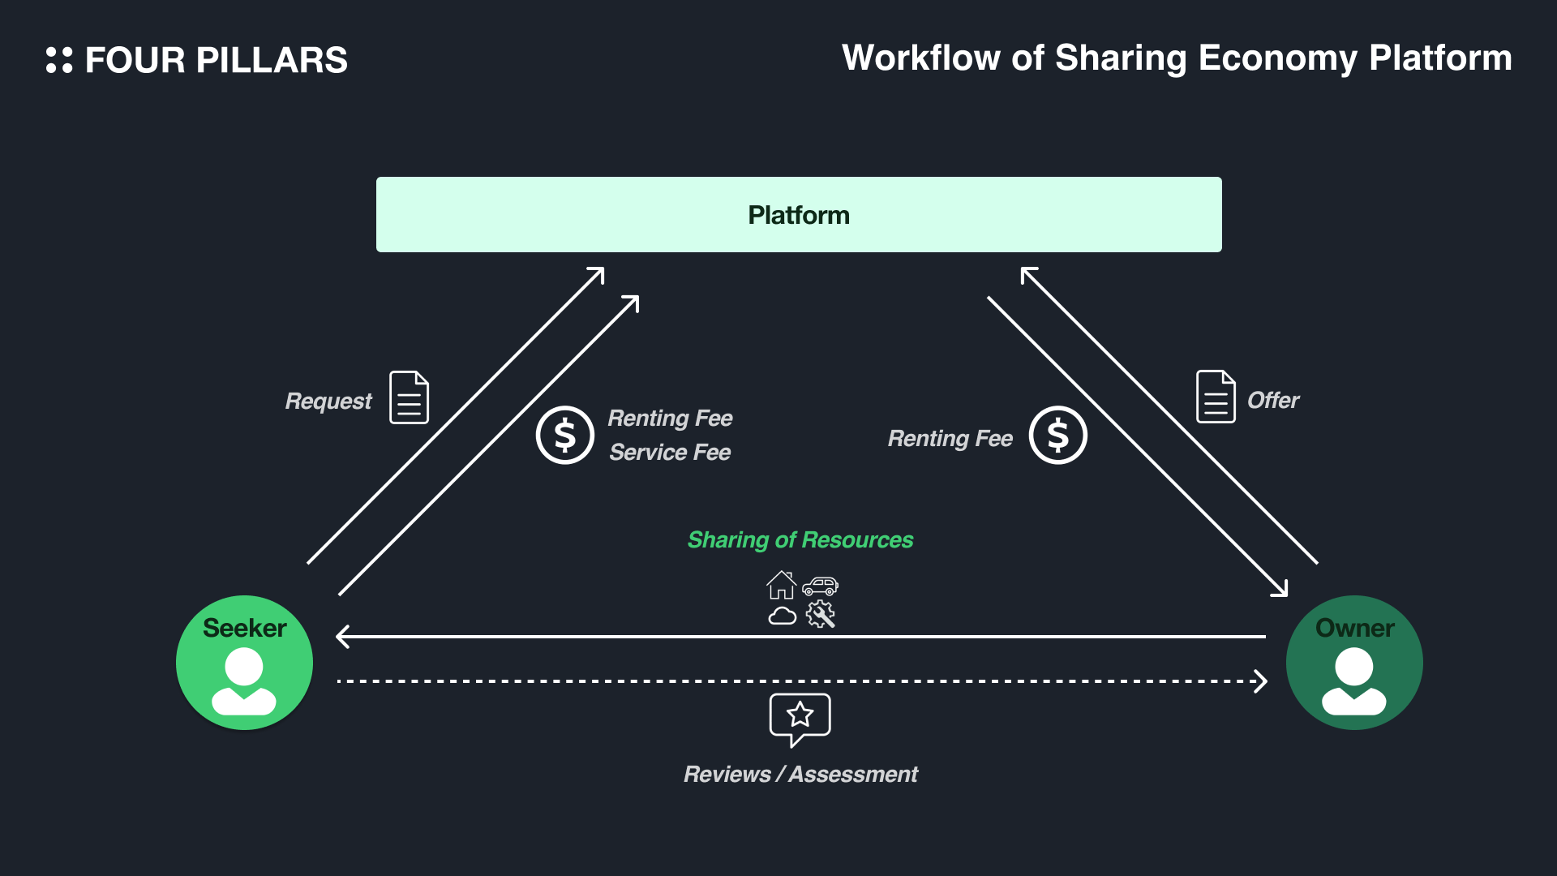Click the Service Fee label
The image size is (1557, 876).
coord(670,453)
